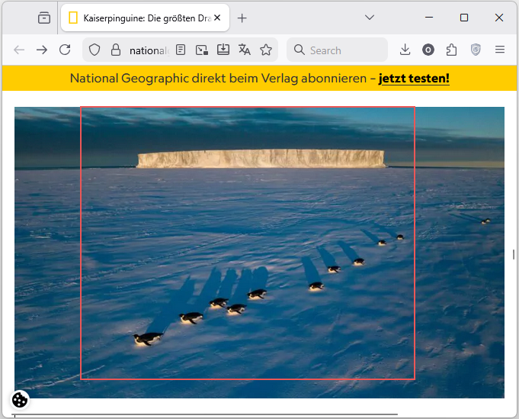Open the extensions puzzle-piece menu

click(x=451, y=50)
